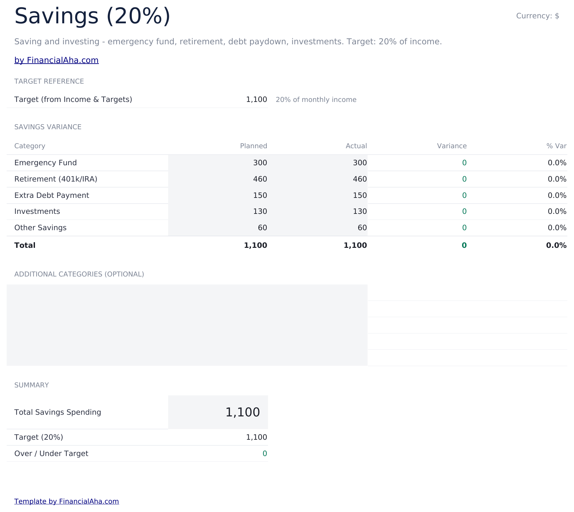Click the target reference value 1,100
This screenshot has width=574, height=512.
[256, 100]
